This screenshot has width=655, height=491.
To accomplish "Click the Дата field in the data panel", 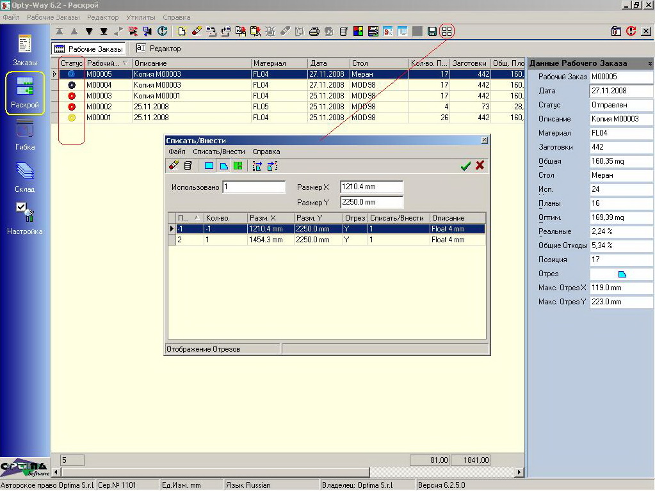I will click(621, 91).
